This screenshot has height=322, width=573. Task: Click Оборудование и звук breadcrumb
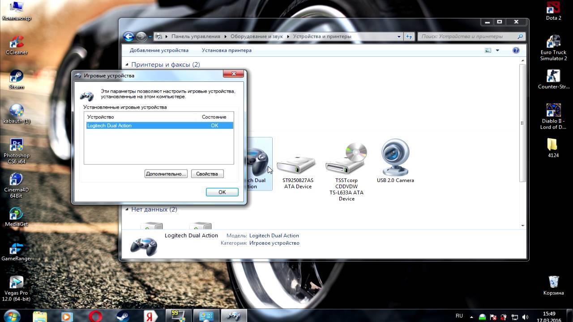[257, 37]
